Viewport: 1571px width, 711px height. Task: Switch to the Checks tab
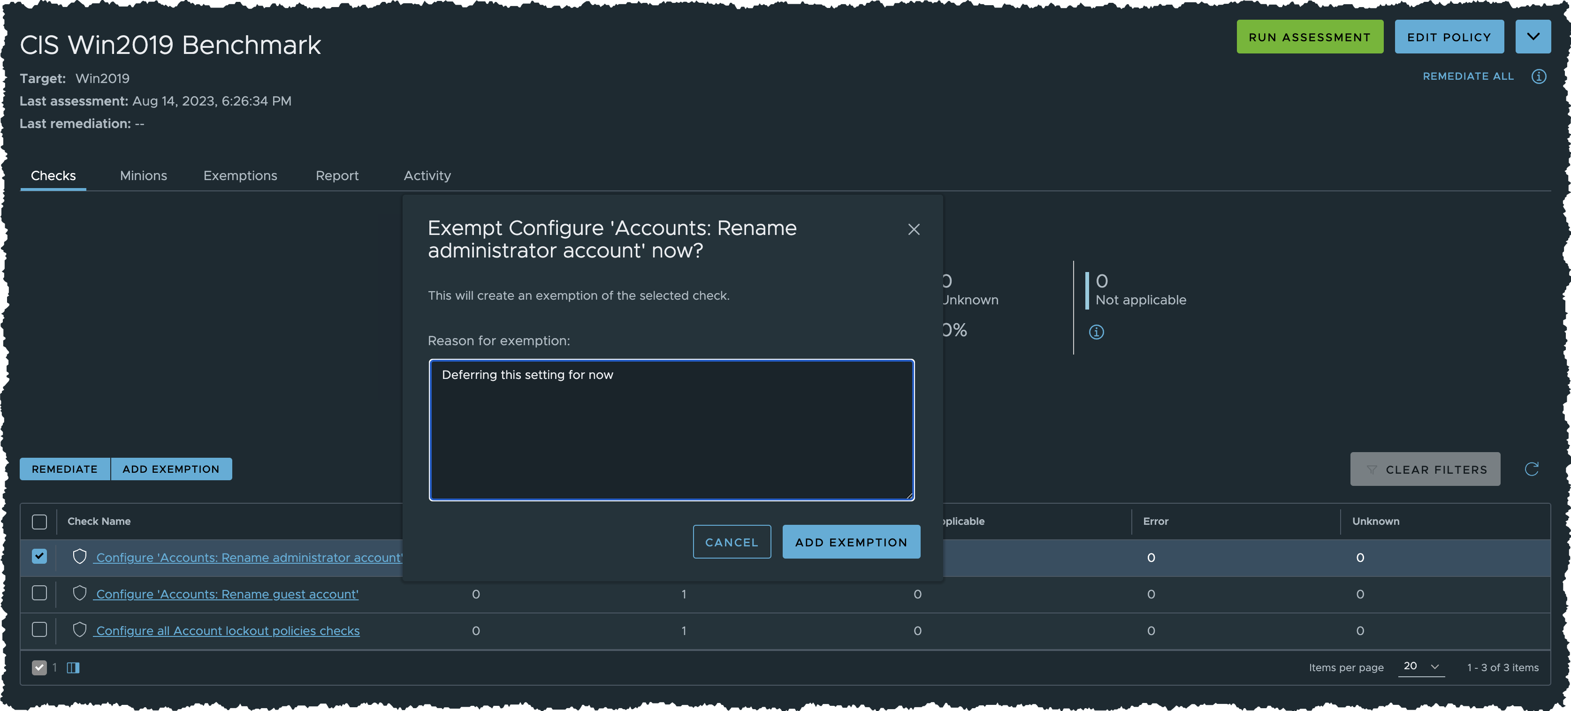(53, 175)
